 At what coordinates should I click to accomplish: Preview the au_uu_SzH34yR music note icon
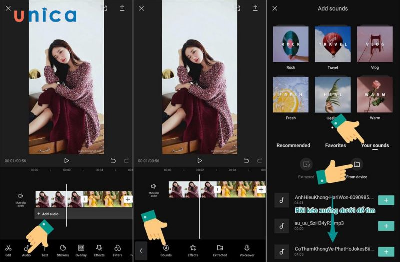282,226
